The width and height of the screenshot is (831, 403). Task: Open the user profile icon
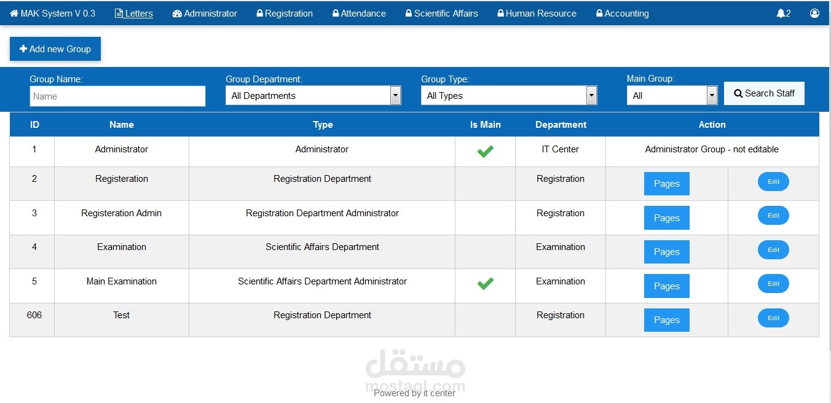click(814, 14)
